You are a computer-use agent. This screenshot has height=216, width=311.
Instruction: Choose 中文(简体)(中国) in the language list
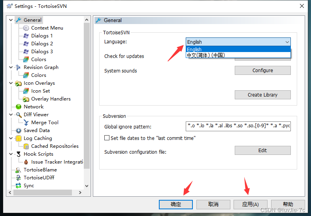point(238,55)
